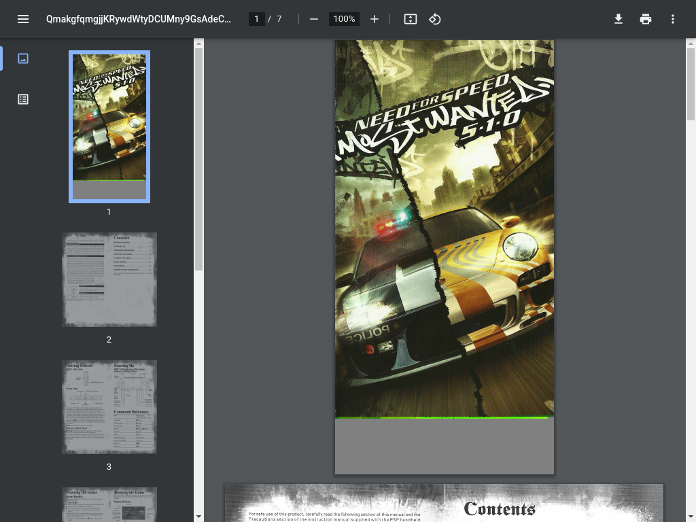Screen dimensions: 696x522
Task: Click the main document scrollbar up arrow
Action: (x=691, y=44)
